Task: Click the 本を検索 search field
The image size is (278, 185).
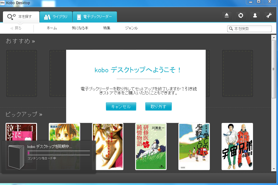Action: pos(249,29)
